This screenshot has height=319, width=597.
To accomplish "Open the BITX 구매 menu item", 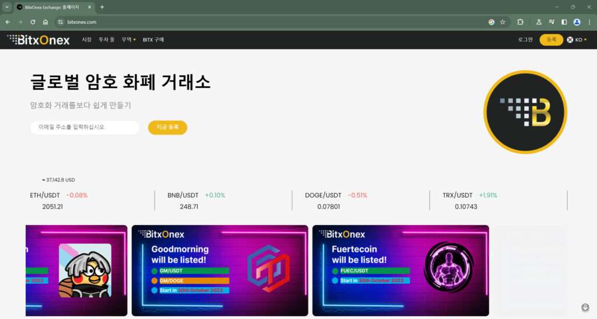I will tap(153, 40).
